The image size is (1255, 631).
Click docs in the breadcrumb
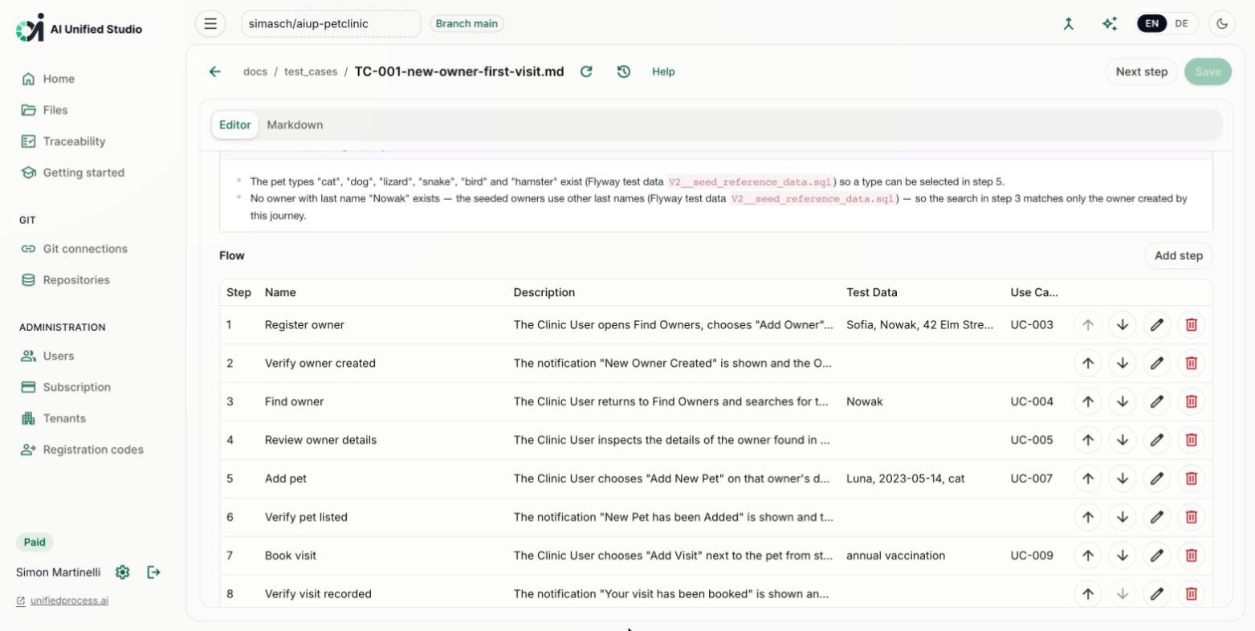coord(255,71)
